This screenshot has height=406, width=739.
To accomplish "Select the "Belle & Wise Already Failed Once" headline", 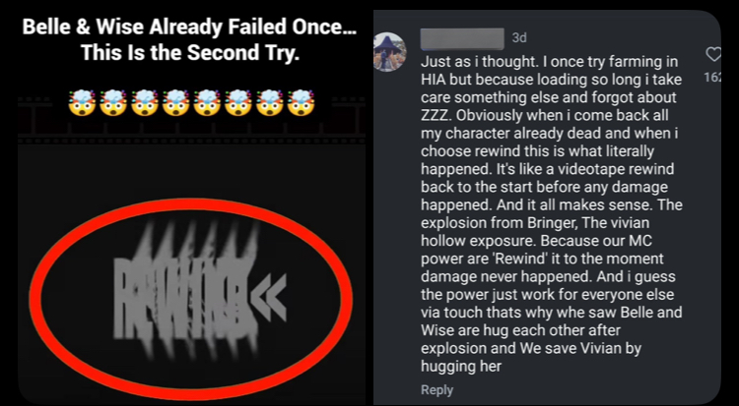I will tap(189, 28).
